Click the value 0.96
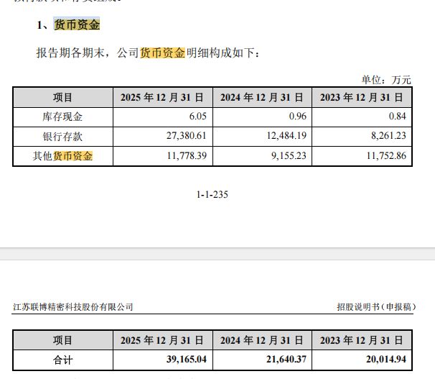The height and width of the screenshot is (379, 435). pyautogui.click(x=297, y=117)
